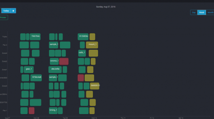Viewport: 214px width, 119px height.
Task: Select yellow queued job on Zcorp4 row
Action: (93, 53)
